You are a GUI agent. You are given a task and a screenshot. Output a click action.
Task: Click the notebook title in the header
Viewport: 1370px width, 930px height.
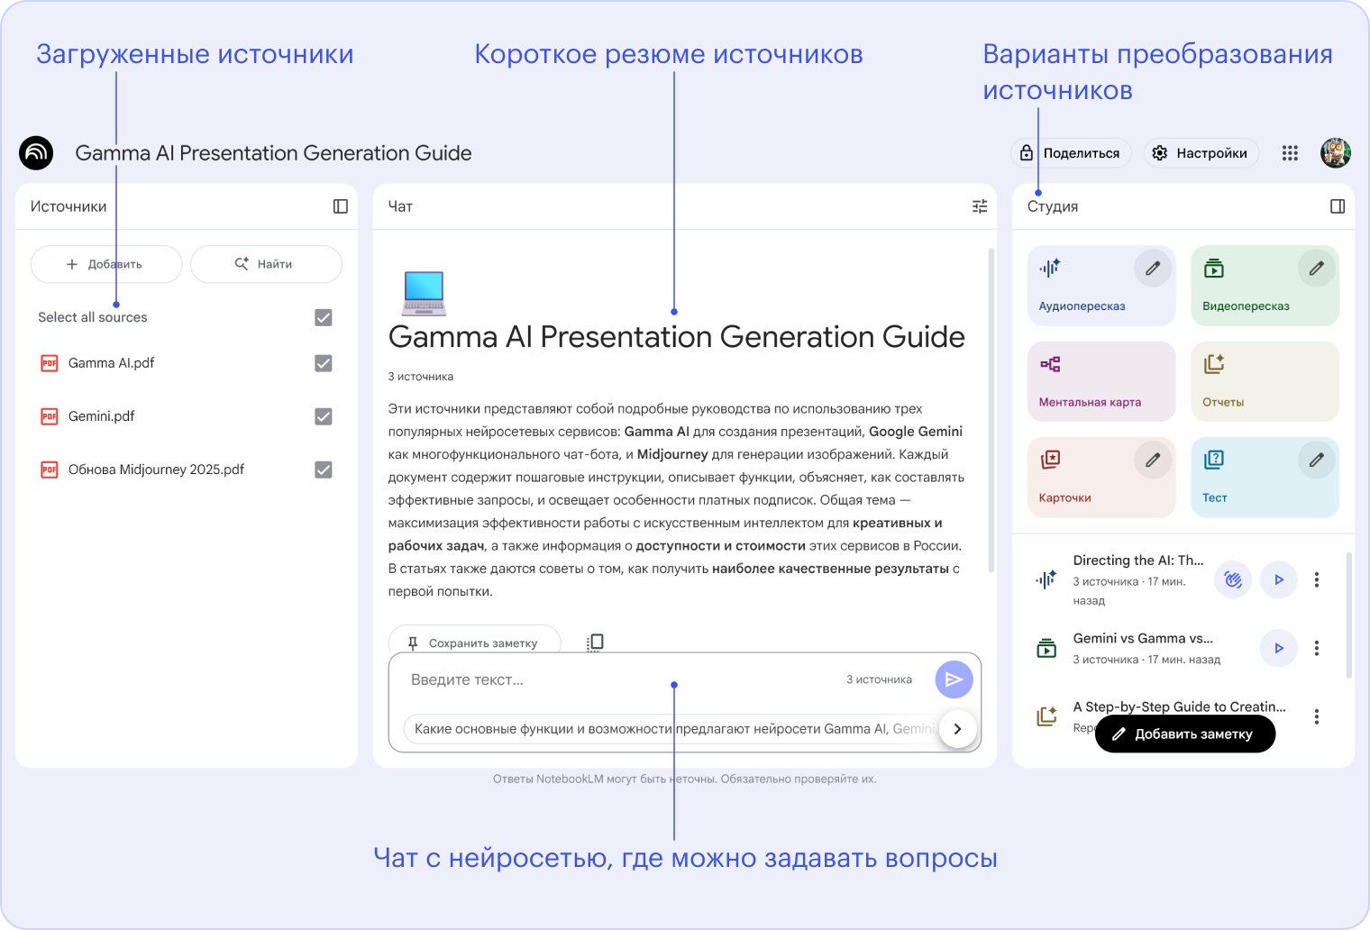click(273, 153)
